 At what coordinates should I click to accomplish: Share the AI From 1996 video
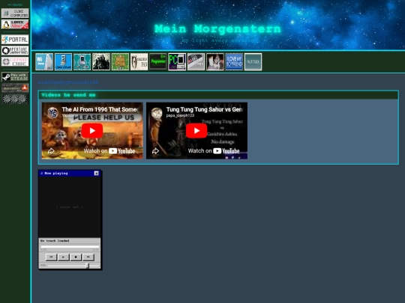[51, 151]
